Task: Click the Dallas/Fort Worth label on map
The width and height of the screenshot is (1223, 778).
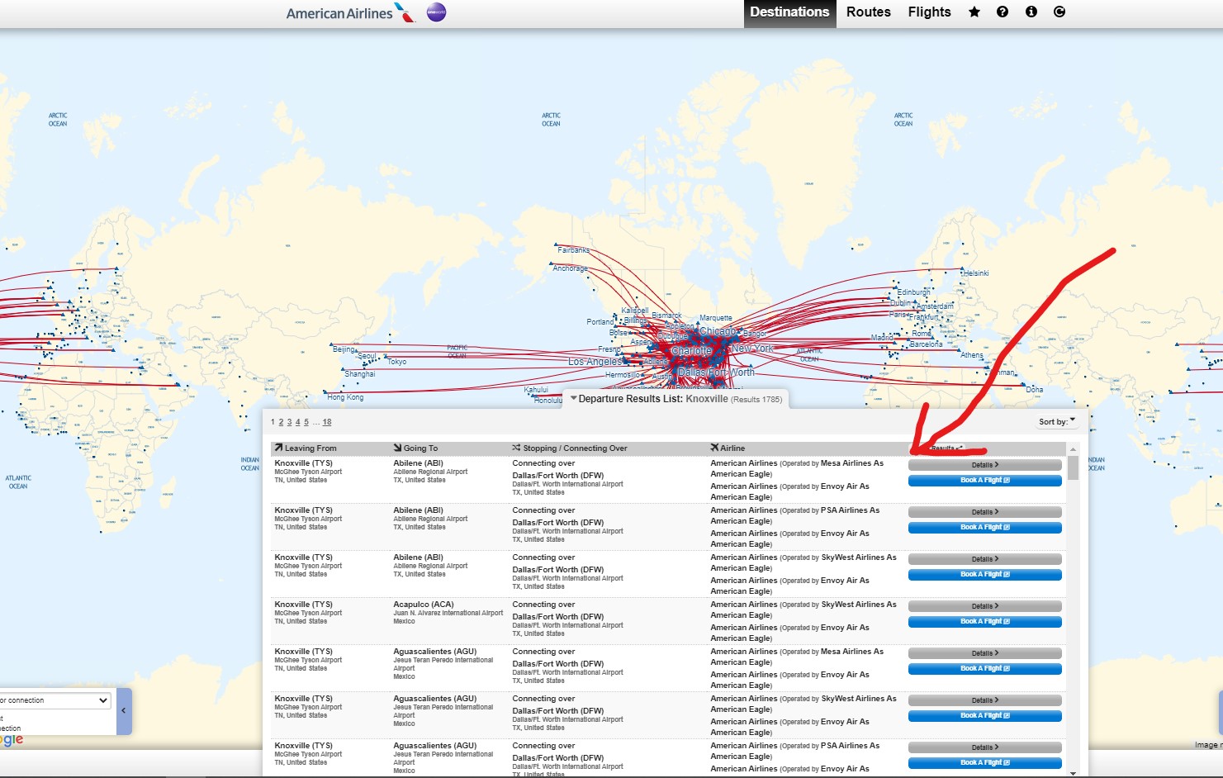Action: 716,372
